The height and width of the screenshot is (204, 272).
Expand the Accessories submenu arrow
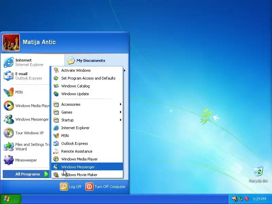pyautogui.click(x=120, y=104)
